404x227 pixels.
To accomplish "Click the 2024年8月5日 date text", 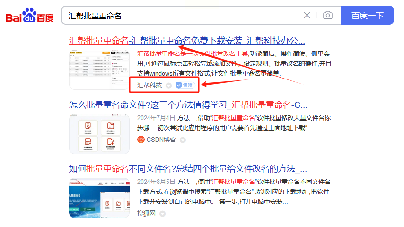I will point(156,182).
